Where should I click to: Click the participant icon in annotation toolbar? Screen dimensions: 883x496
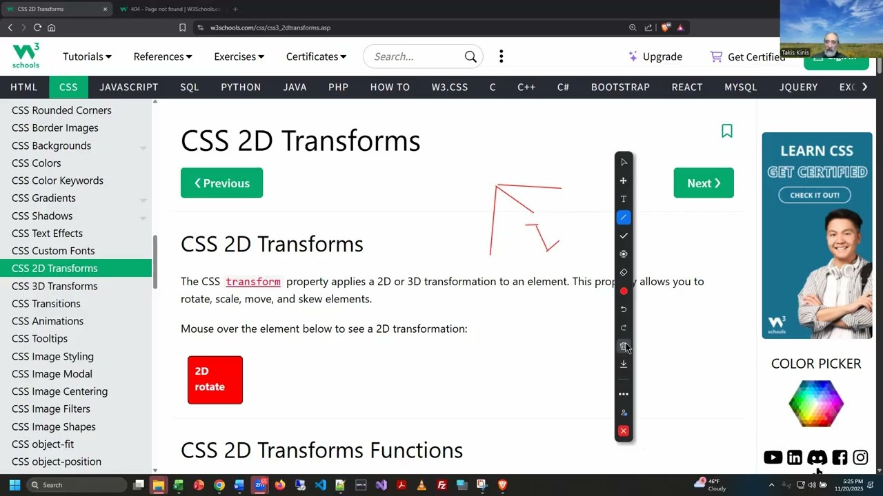tap(624, 413)
